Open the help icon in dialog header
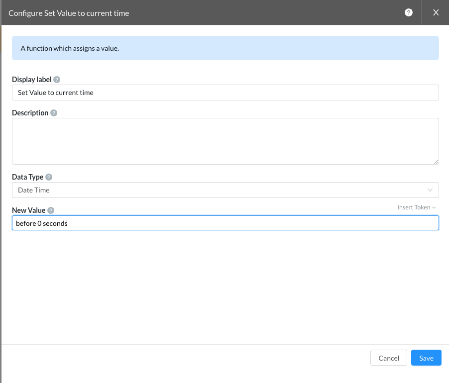 (409, 13)
